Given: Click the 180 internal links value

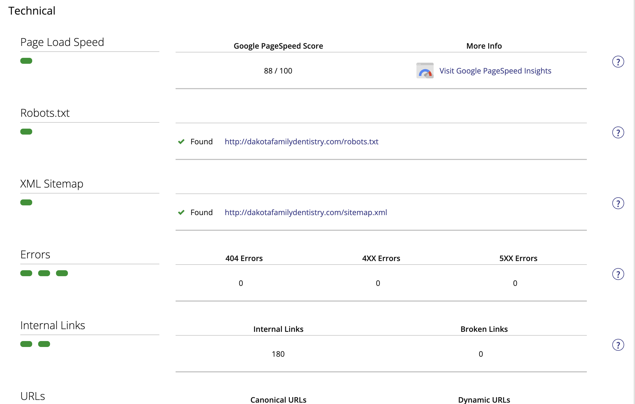Looking at the screenshot, I should coord(278,354).
